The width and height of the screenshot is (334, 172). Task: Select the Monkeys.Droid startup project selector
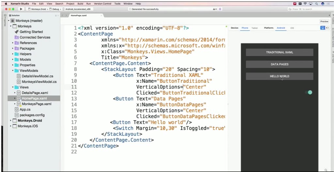point(38,9)
